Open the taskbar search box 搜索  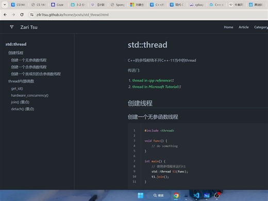pos(158,195)
